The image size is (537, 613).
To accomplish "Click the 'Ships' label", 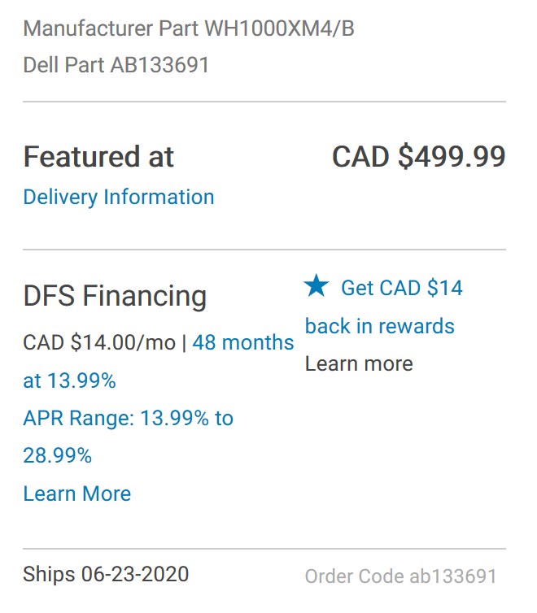I will pos(49,574).
